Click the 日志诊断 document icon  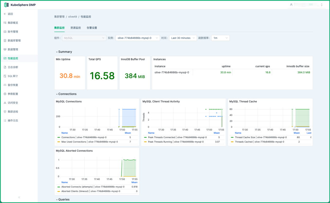(x=5, y=67)
